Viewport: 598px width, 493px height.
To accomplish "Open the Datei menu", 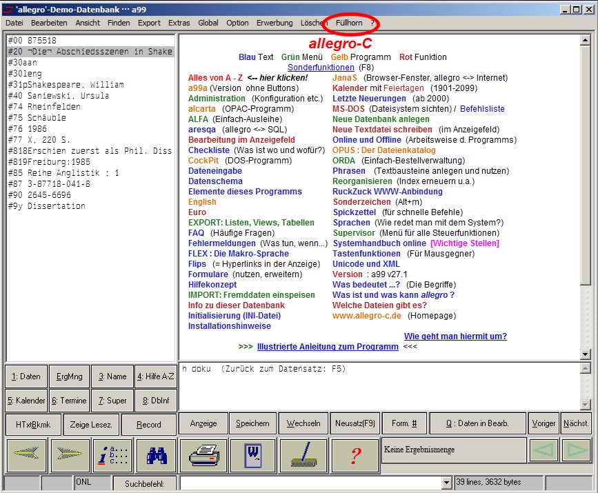I will point(14,23).
